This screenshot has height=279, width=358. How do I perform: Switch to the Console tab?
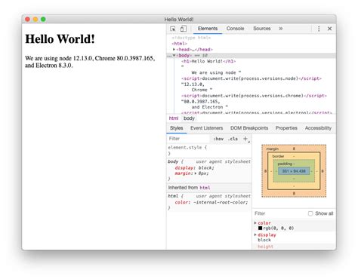[x=235, y=29]
